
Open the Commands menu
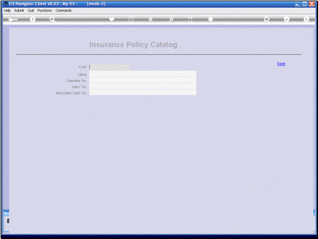pyautogui.click(x=63, y=11)
